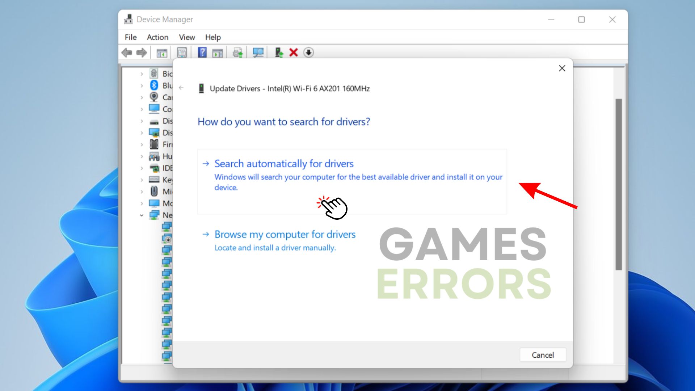Viewport: 695px width, 391px height.
Task: Click the back arrow in Update Drivers dialog
Action: [x=181, y=88]
